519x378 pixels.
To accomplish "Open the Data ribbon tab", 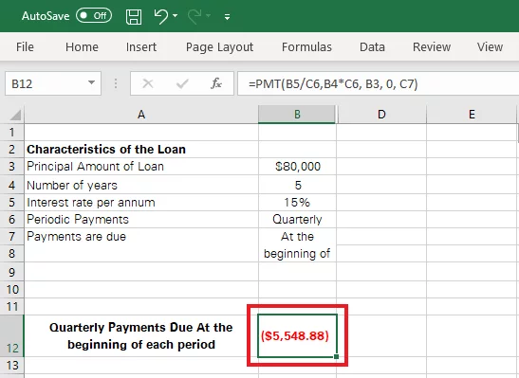I will click(x=372, y=47).
